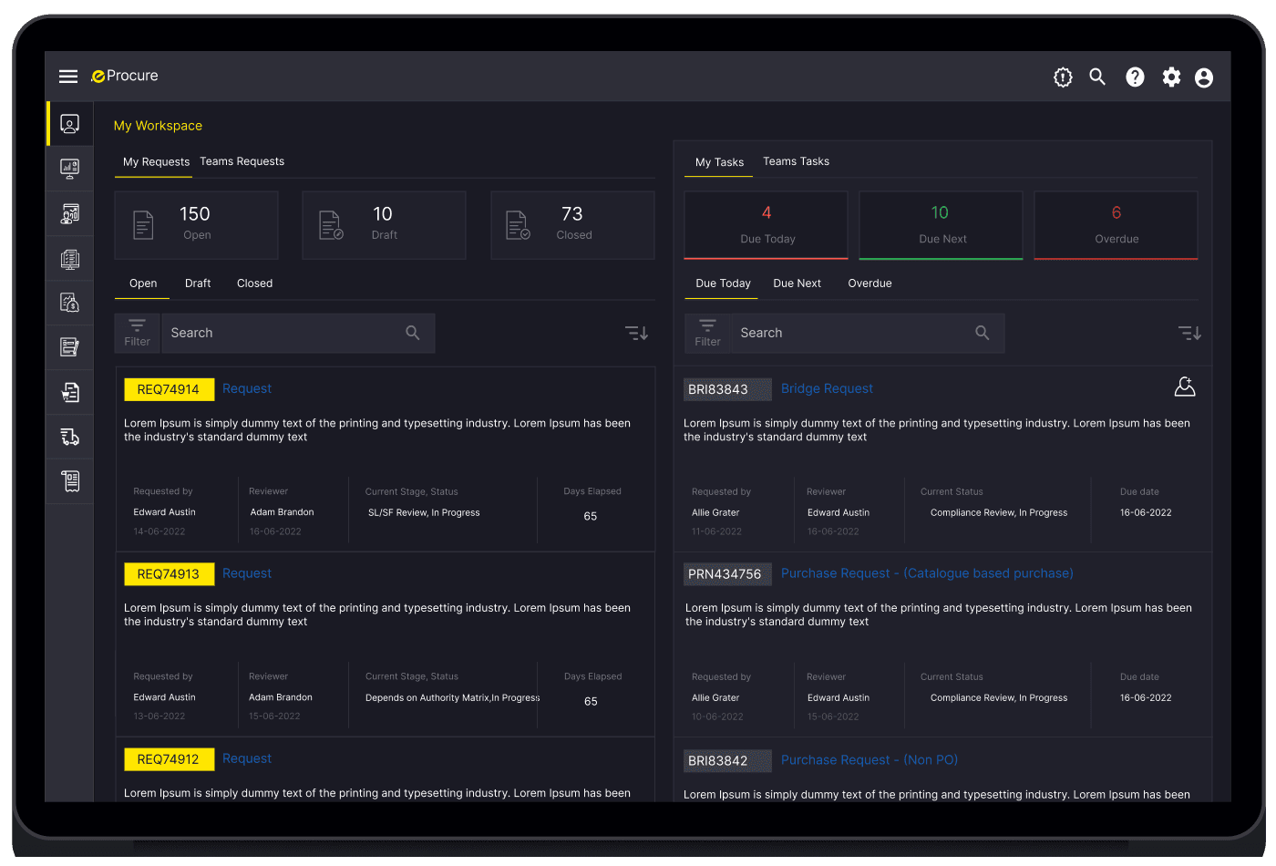The width and height of the screenshot is (1276, 866).
Task: Open the Request link beside REQ74912
Action: pos(247,758)
